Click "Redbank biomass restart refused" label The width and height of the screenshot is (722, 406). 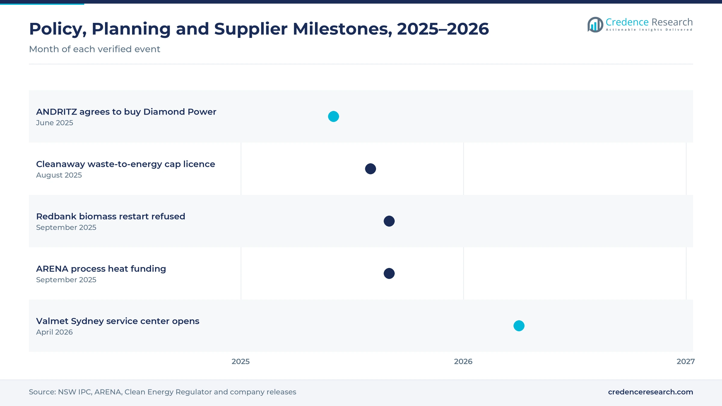tap(111, 217)
